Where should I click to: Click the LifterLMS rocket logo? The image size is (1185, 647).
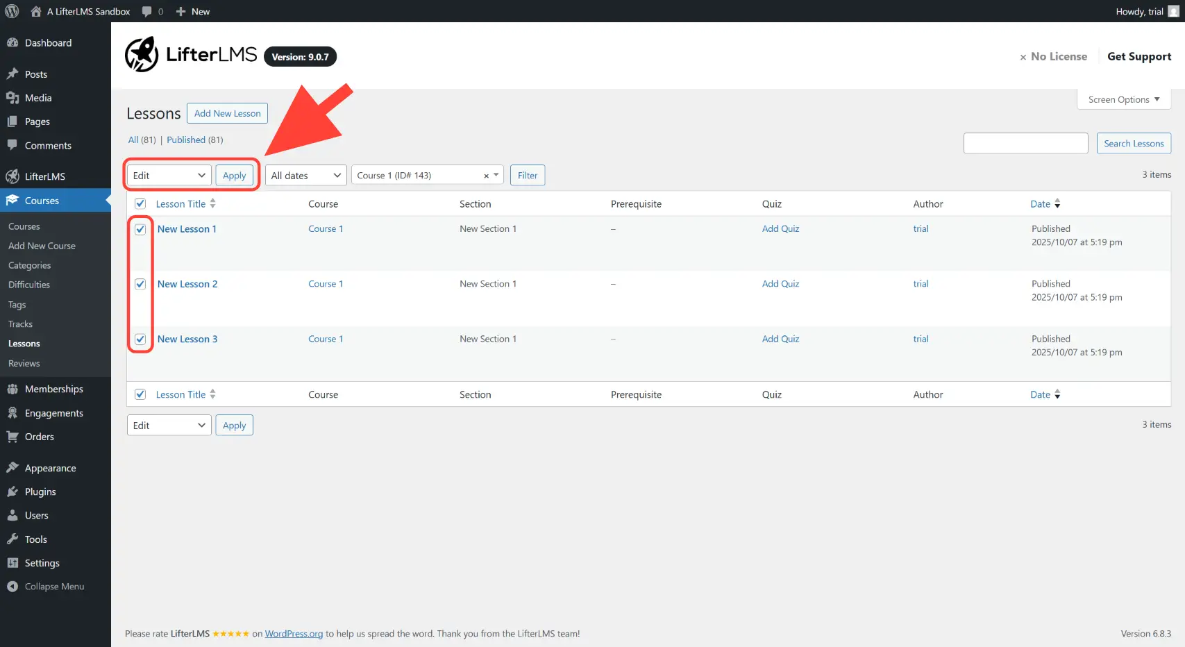[x=142, y=55]
